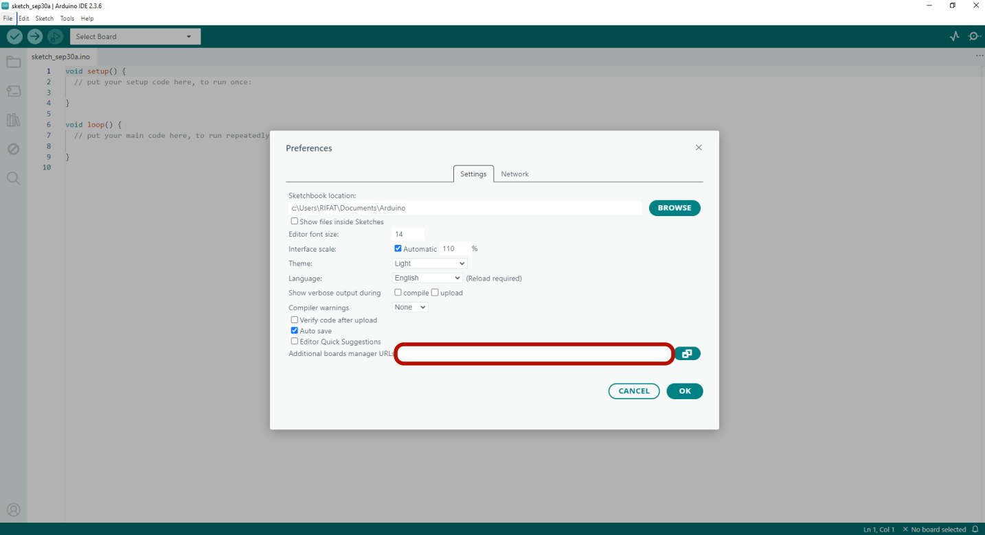Open the Debug sidebar icon

(14, 149)
